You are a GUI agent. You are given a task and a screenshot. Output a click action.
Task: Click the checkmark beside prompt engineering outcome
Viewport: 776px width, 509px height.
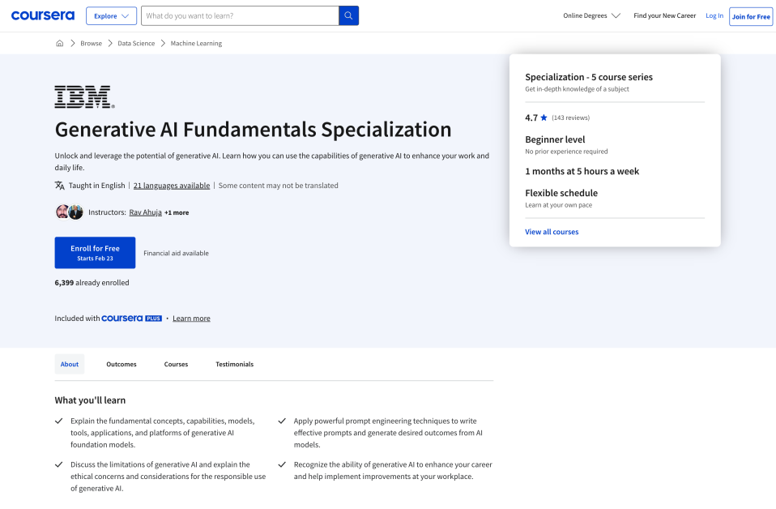pyautogui.click(x=282, y=421)
